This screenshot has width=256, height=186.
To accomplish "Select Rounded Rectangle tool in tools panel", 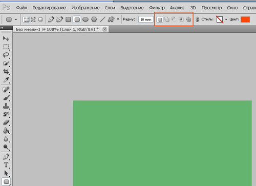I will pyautogui.click(x=6, y=181).
